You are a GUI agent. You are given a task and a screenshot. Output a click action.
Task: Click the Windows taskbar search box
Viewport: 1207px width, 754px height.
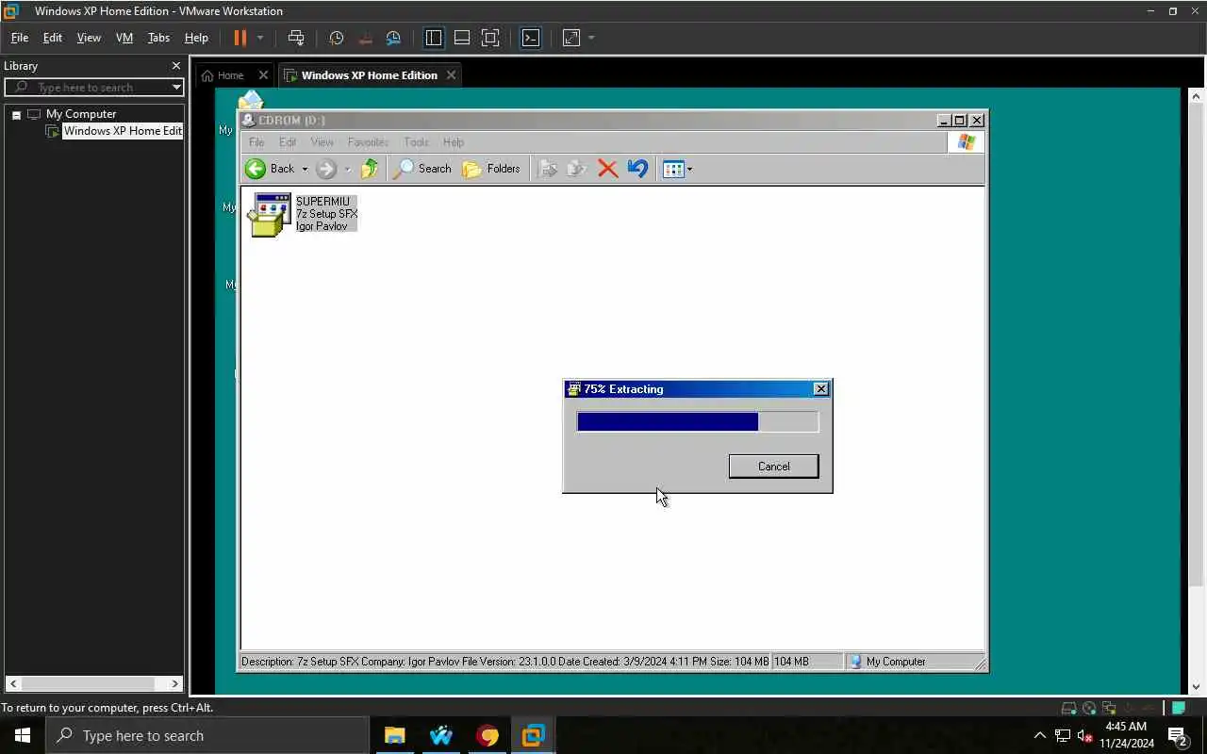click(x=207, y=736)
